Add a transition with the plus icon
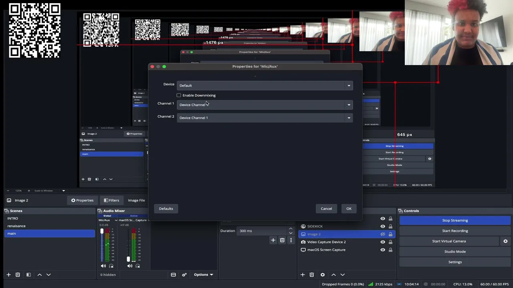Screen dimensions: 513x288 pyautogui.click(x=273, y=240)
